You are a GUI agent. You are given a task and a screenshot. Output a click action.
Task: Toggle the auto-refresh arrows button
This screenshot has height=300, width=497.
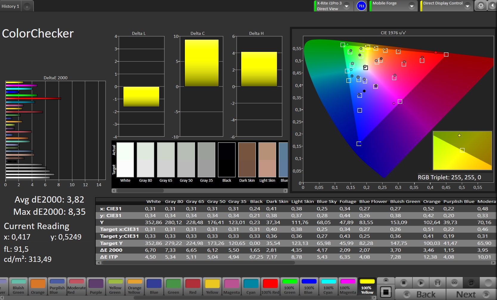coord(471,282)
